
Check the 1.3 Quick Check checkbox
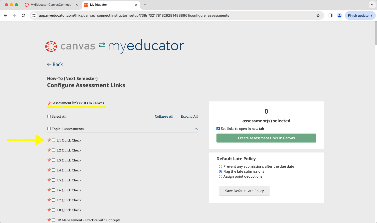53,160
